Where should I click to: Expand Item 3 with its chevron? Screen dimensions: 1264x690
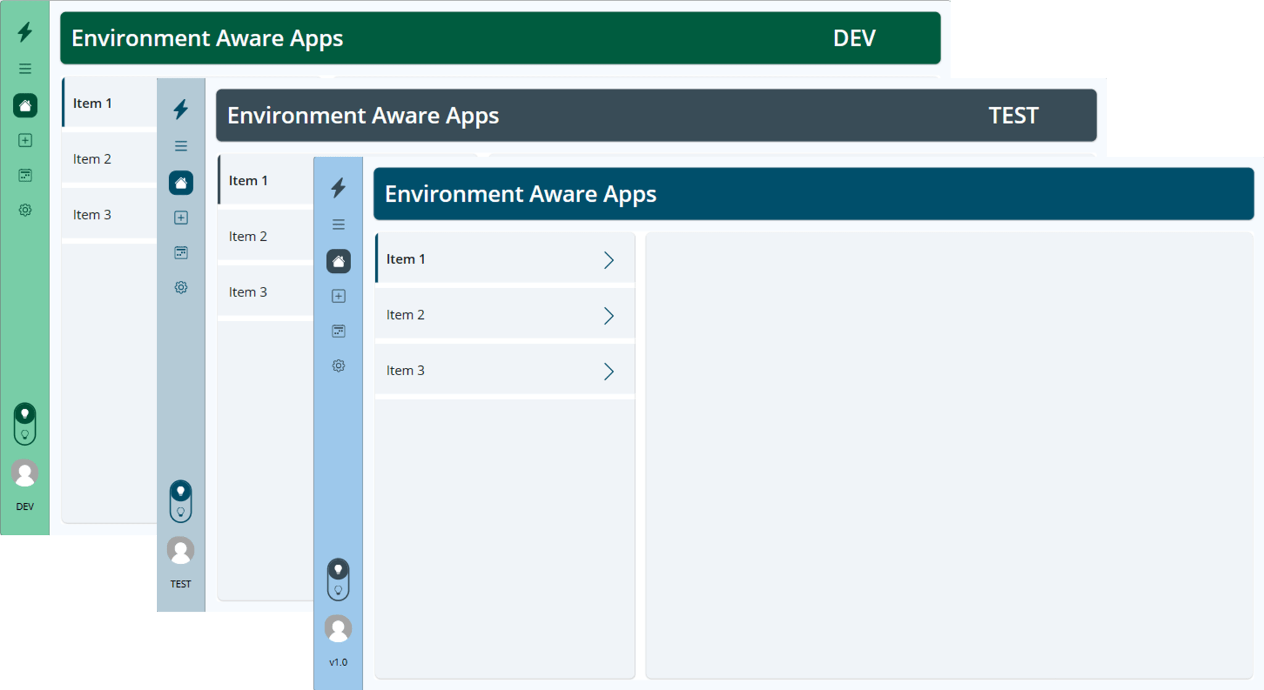pyautogui.click(x=610, y=371)
